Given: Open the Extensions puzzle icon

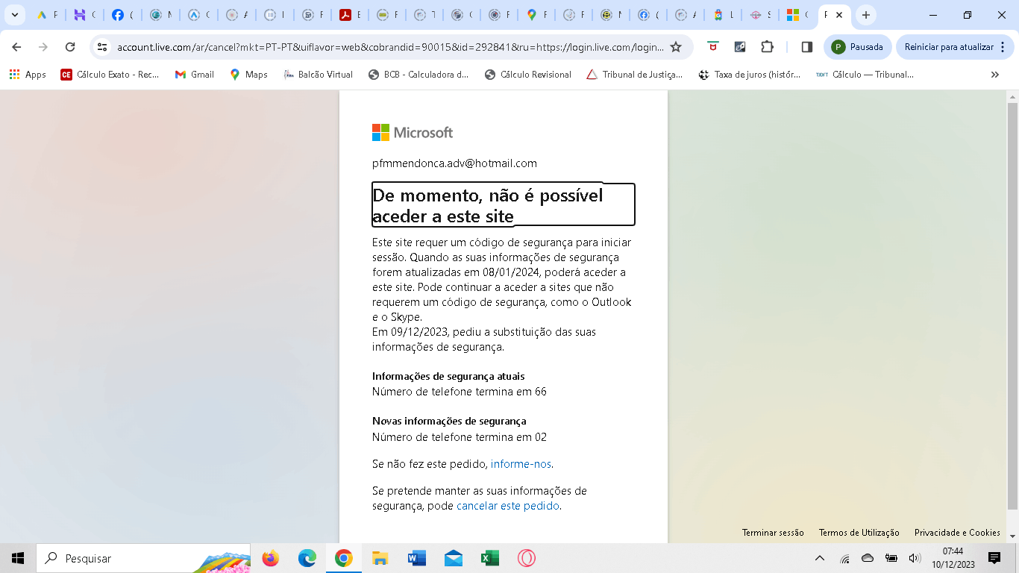Looking at the screenshot, I should coord(767,47).
